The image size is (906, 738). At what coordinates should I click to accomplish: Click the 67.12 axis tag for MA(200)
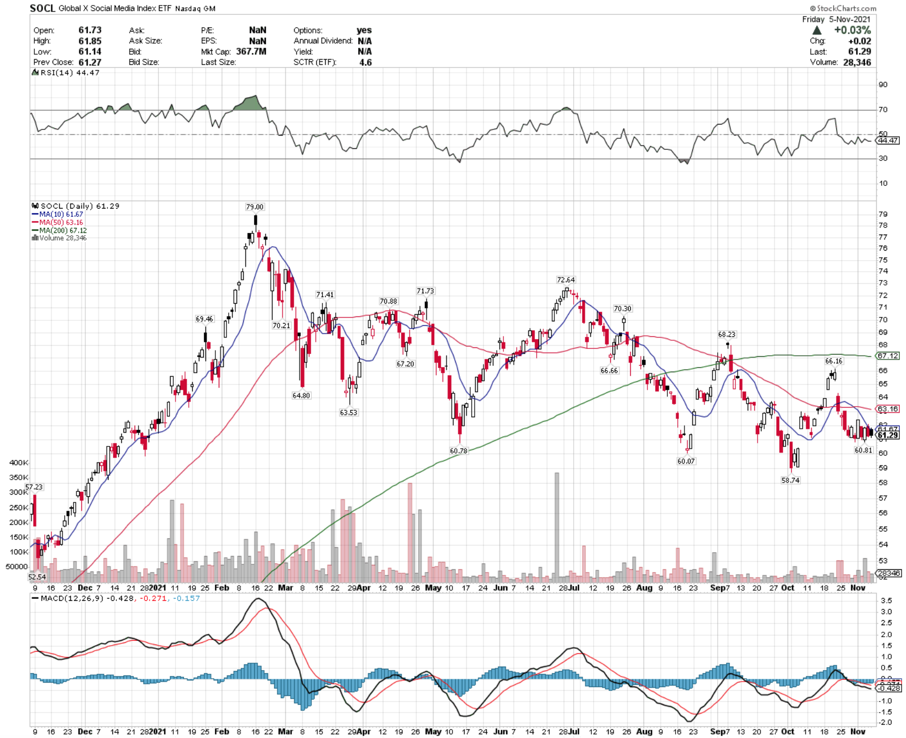pos(888,356)
